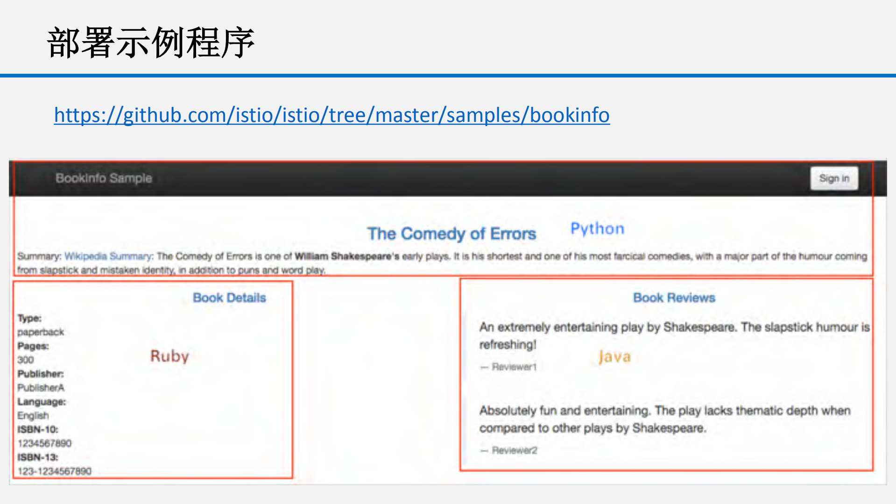
Task: Click the BookInfo Sample navbar brand
Action: 103,178
